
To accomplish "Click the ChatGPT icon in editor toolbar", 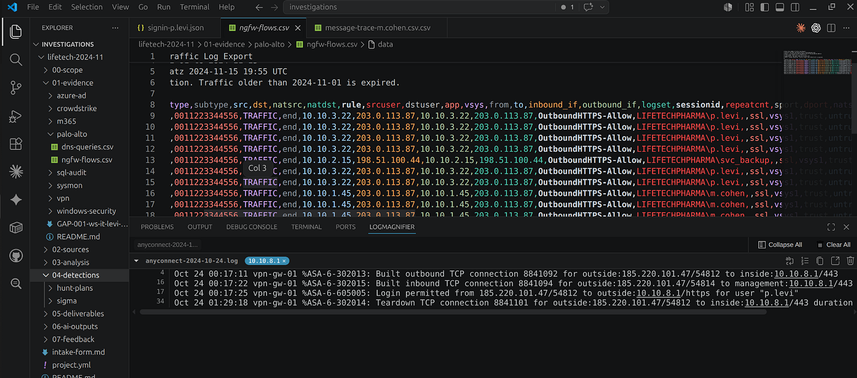I will [816, 28].
